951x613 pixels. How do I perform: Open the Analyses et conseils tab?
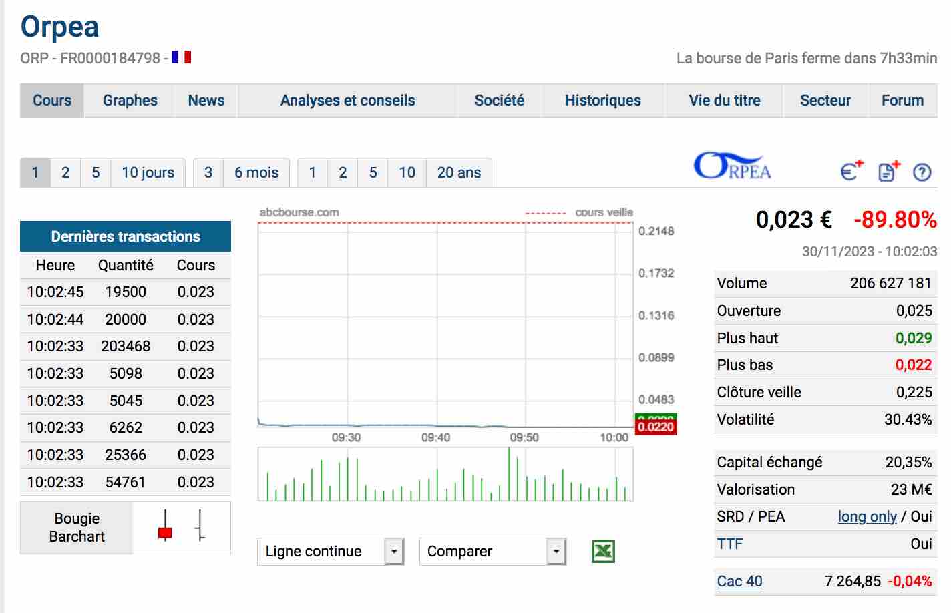(x=347, y=100)
